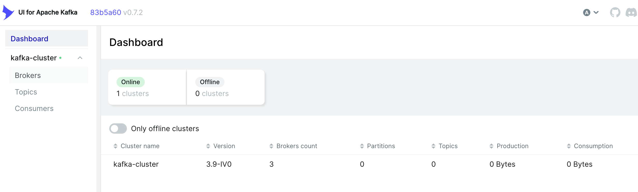Go to Topics sidebar item
This screenshot has height=192, width=638.
49,92
